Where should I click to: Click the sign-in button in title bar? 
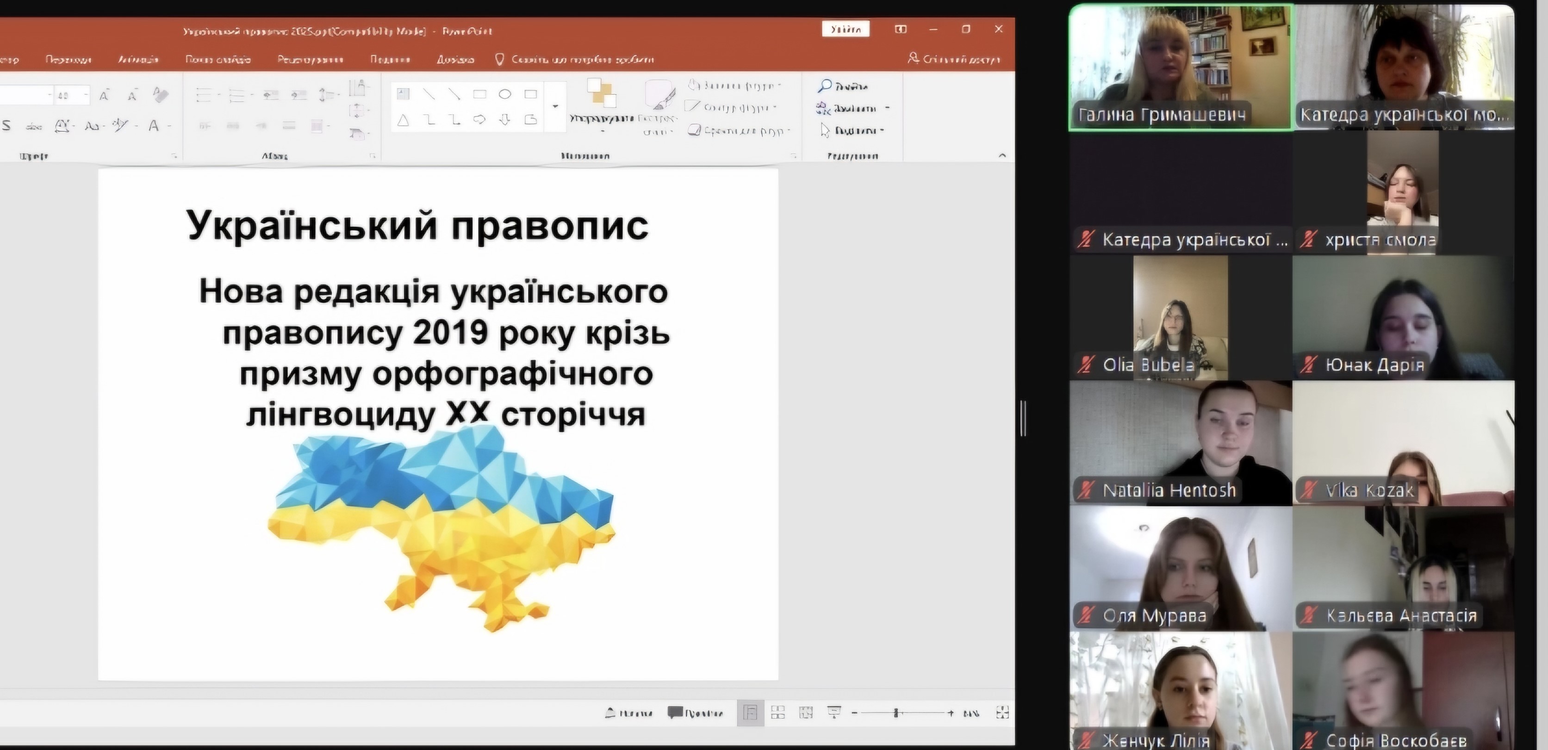pyautogui.click(x=845, y=29)
